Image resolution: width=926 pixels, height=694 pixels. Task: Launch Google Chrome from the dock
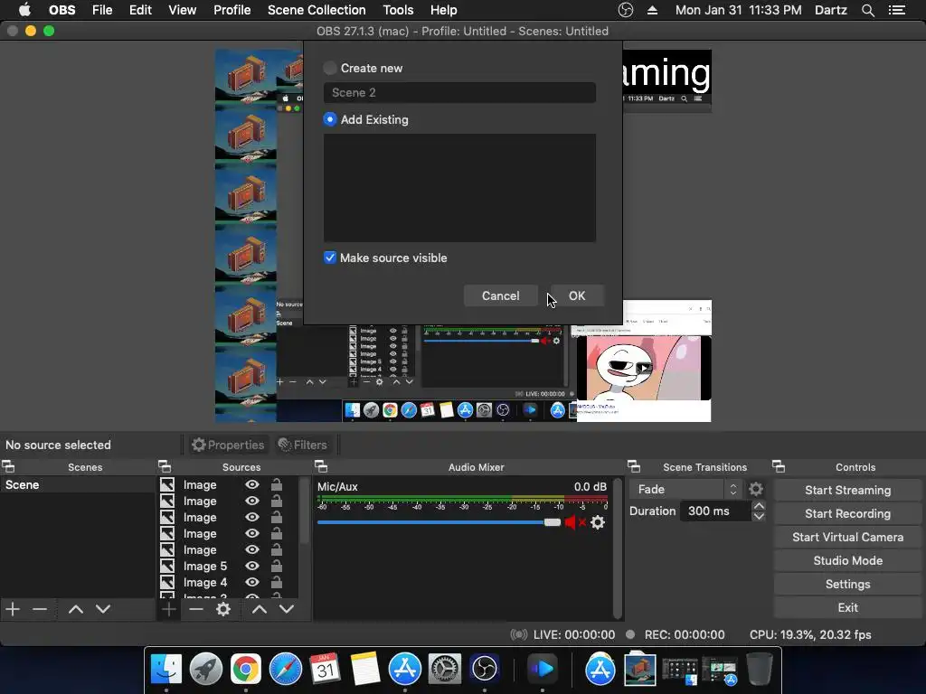point(246,669)
